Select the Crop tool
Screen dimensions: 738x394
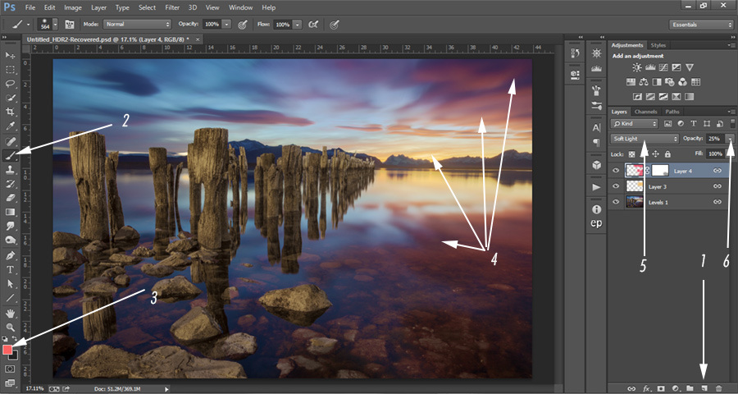point(11,111)
